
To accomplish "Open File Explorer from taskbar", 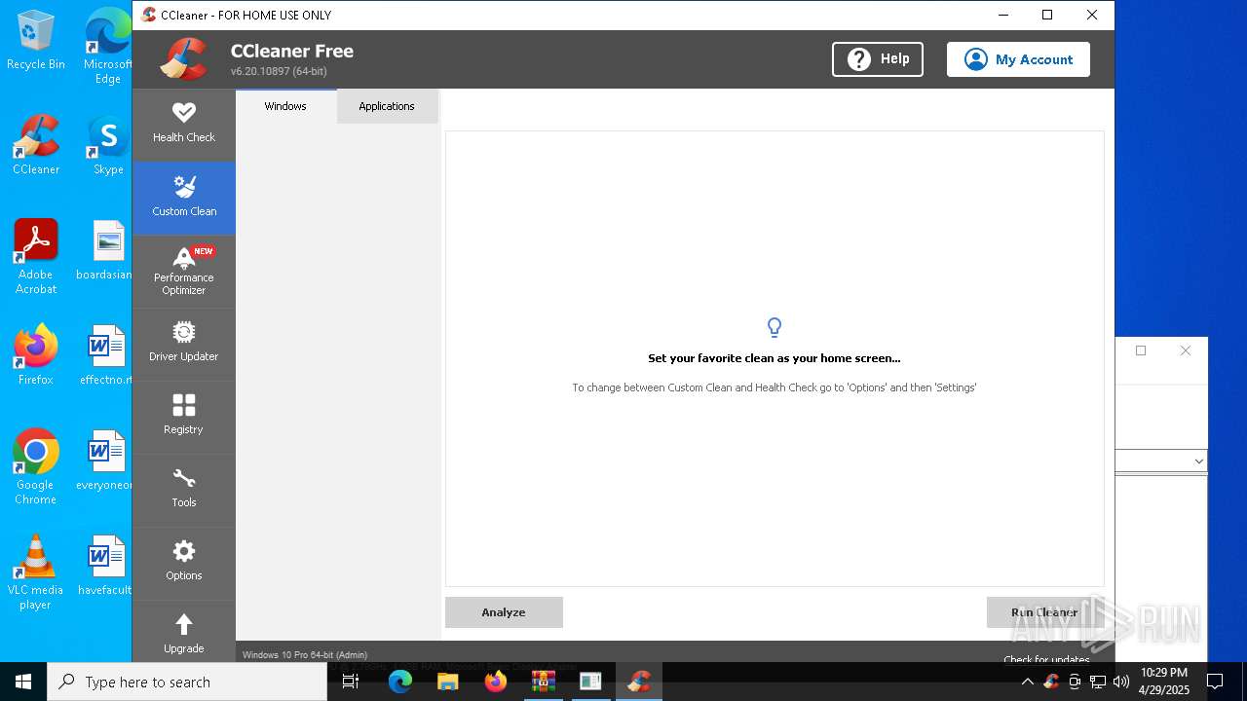I will tap(448, 682).
